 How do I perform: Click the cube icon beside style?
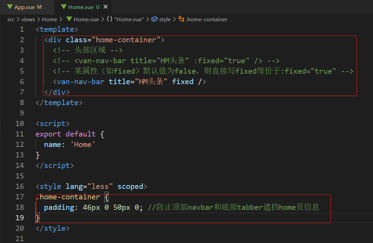pyautogui.click(x=154, y=19)
